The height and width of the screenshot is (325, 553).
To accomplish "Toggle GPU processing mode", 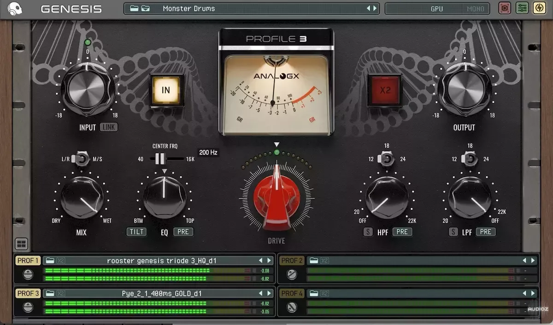I will coord(436,9).
